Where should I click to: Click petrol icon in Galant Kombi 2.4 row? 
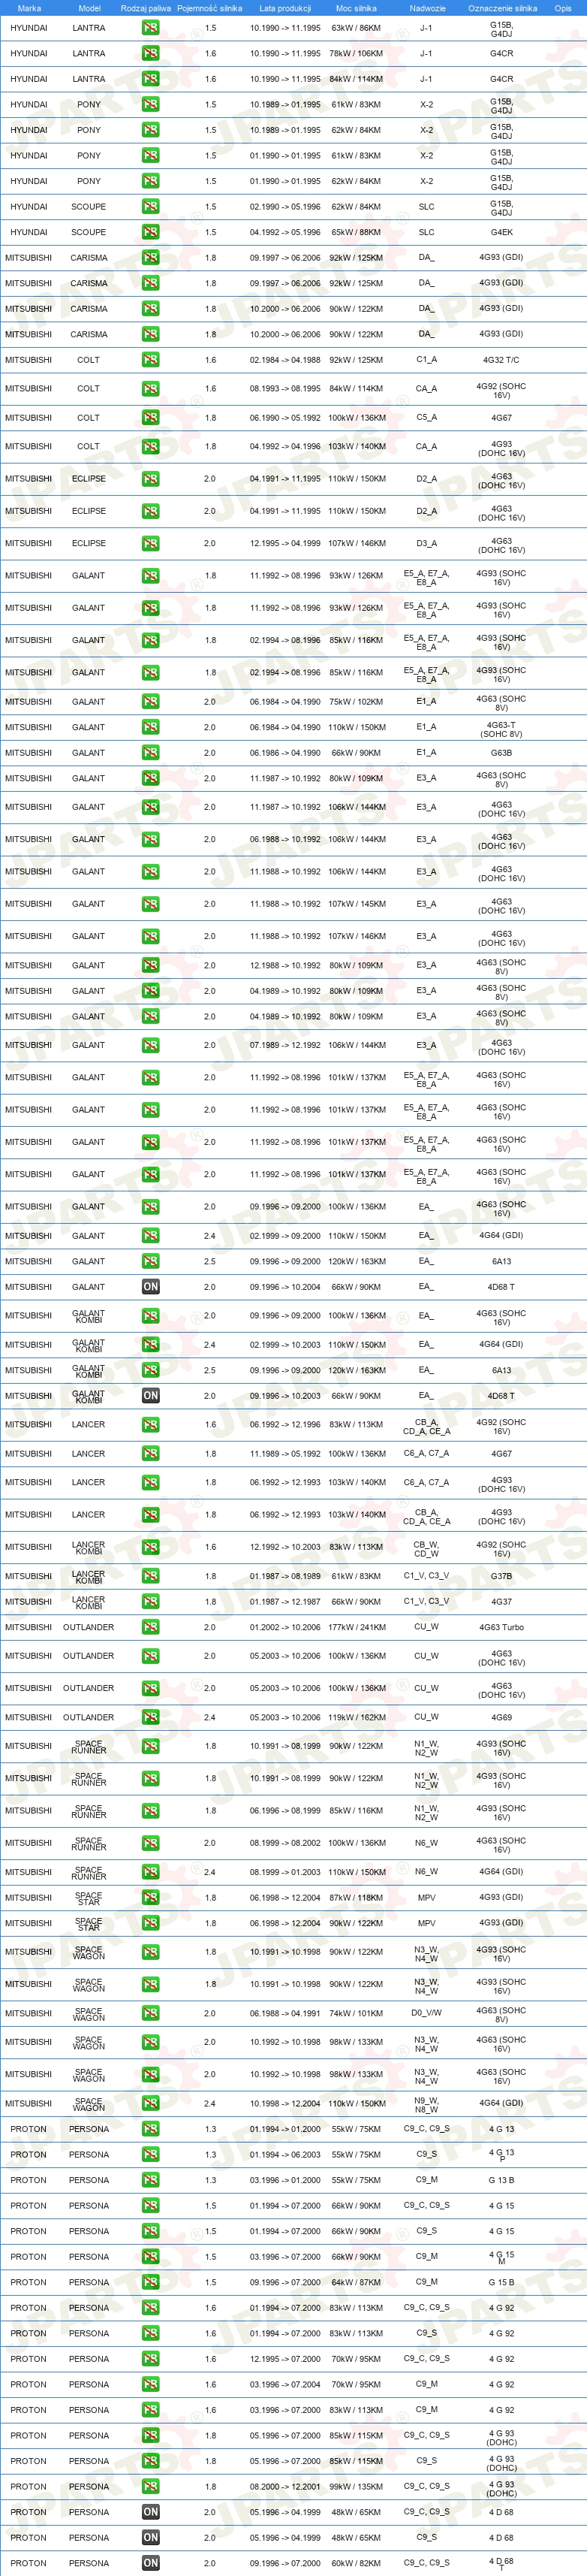coord(150,1345)
